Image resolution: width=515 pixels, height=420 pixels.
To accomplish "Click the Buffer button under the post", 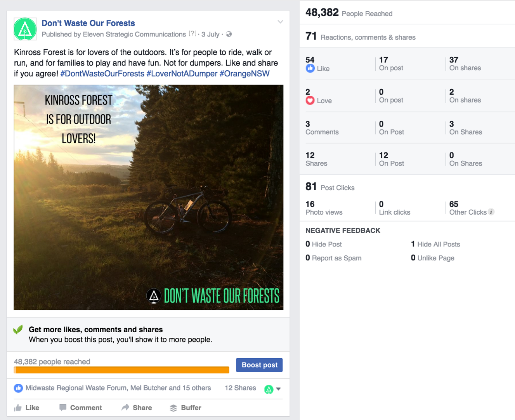I will [186, 408].
